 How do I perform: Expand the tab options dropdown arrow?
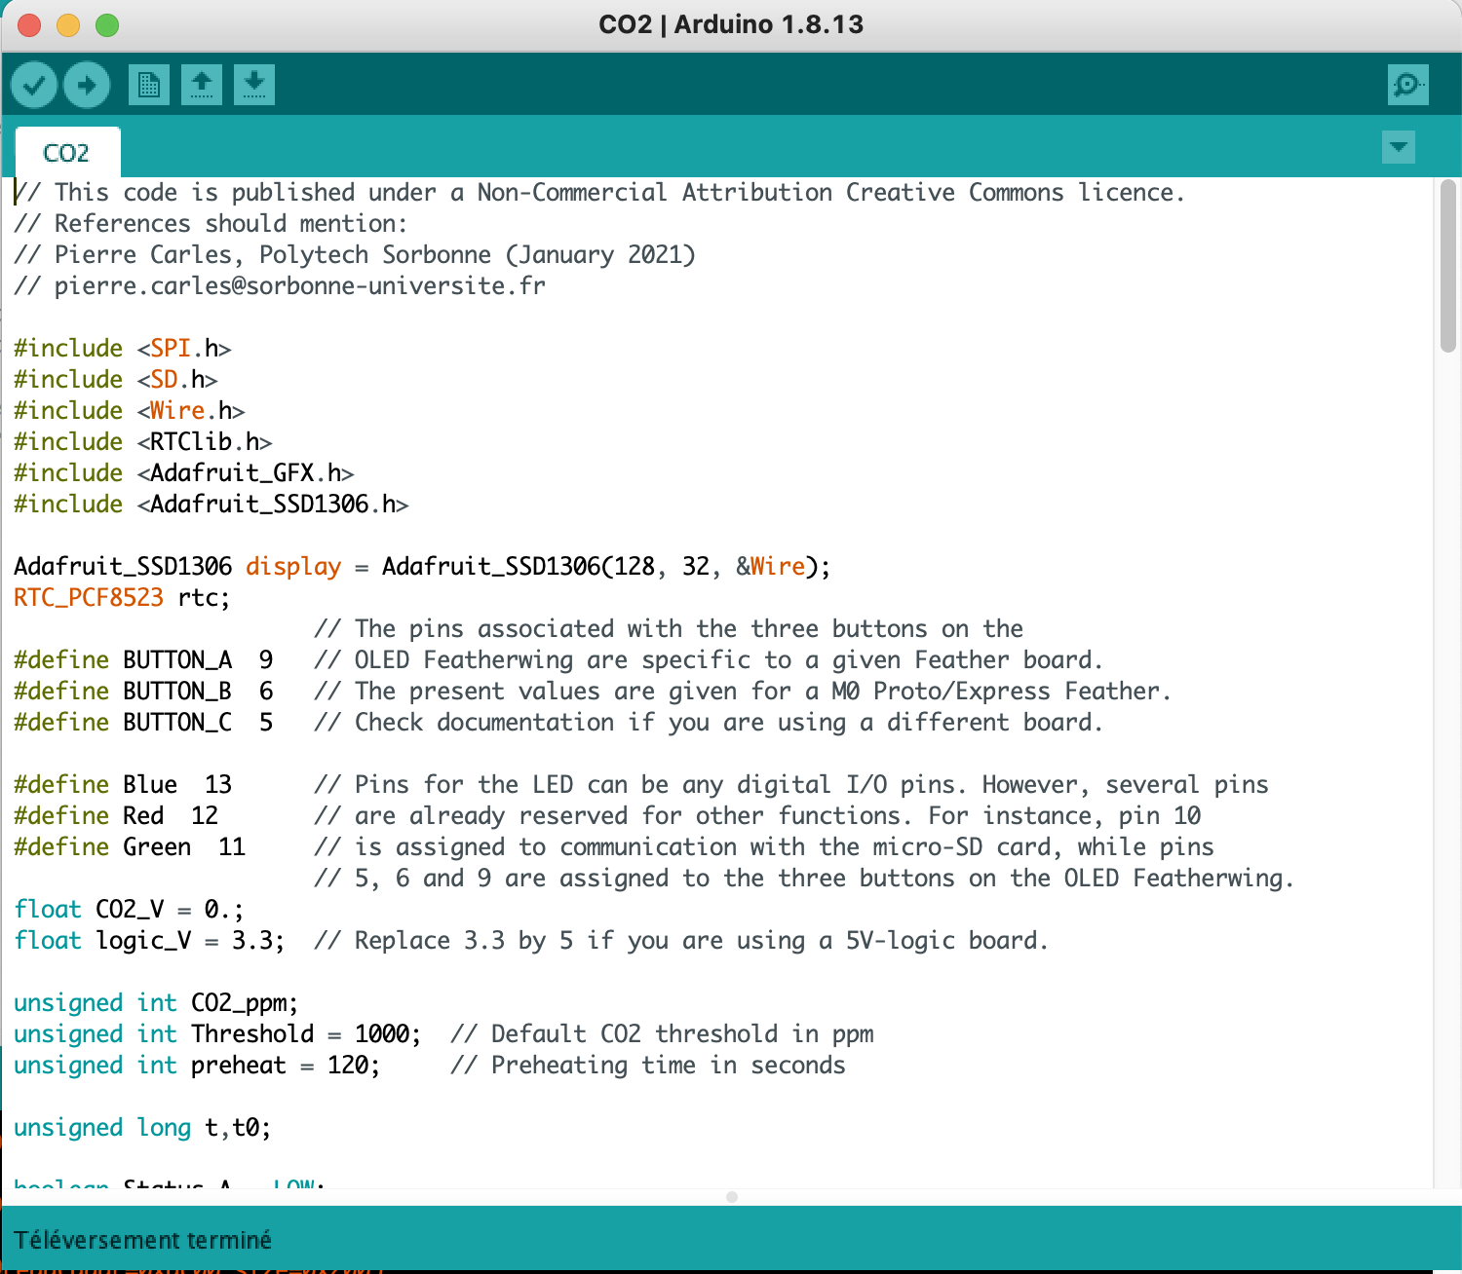click(x=1399, y=147)
